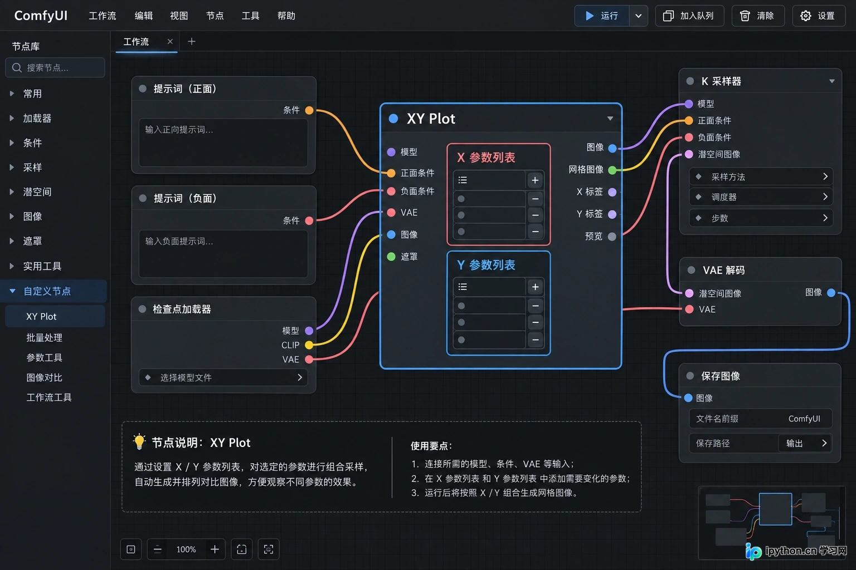Click the fit-to-screen icon right of zoom controls
Screen dimensions: 856x570
point(241,549)
